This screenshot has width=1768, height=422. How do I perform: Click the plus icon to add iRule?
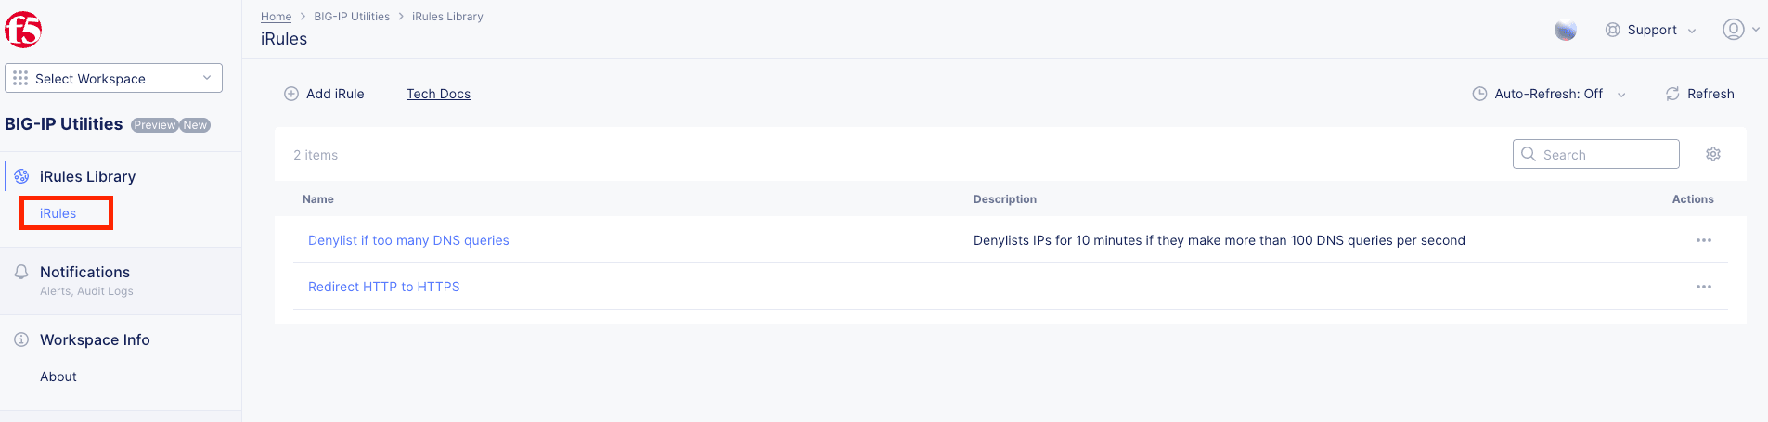(x=291, y=94)
